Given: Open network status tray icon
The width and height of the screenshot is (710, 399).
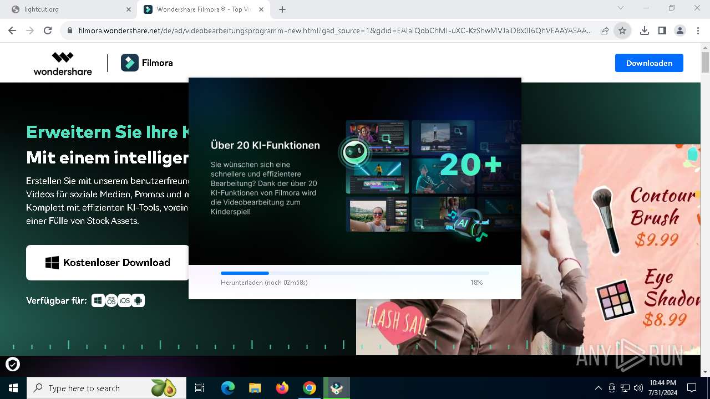Looking at the screenshot, I should coord(625,388).
